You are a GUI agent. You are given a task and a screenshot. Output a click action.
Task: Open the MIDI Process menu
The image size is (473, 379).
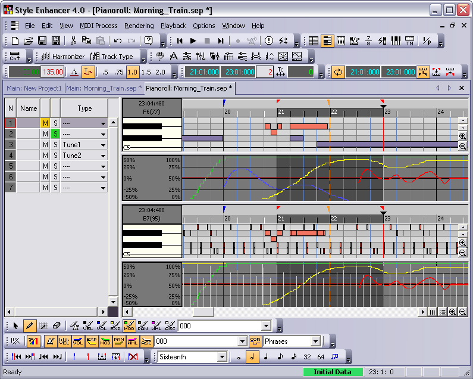pyautogui.click(x=98, y=26)
